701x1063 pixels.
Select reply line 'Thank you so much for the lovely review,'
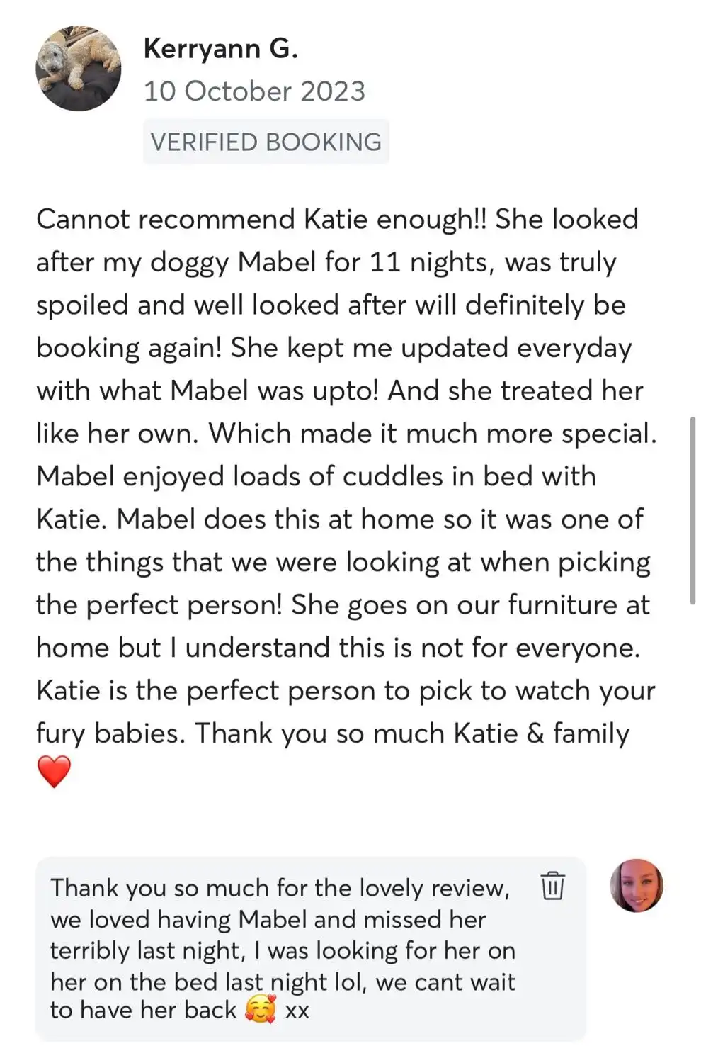click(x=280, y=888)
